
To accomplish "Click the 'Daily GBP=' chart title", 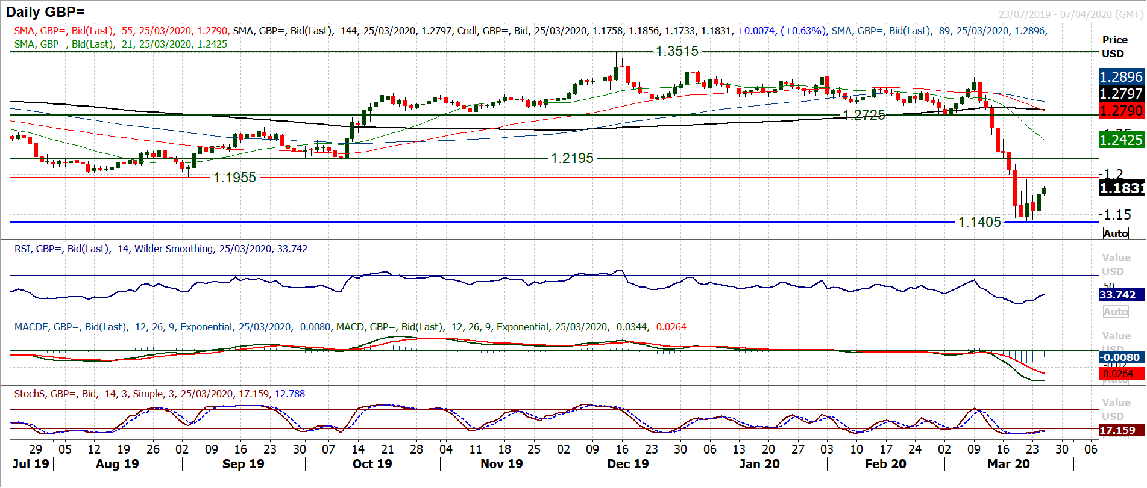I will click(45, 11).
